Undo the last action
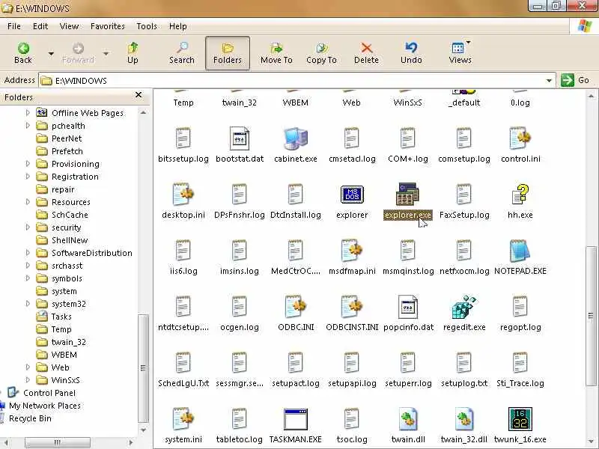The image size is (599, 449). coord(411,53)
